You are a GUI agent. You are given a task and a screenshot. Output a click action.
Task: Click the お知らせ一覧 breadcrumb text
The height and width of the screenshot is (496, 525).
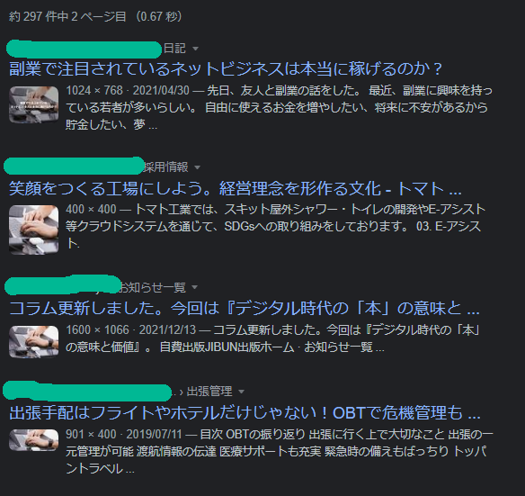pyautogui.click(x=152, y=287)
